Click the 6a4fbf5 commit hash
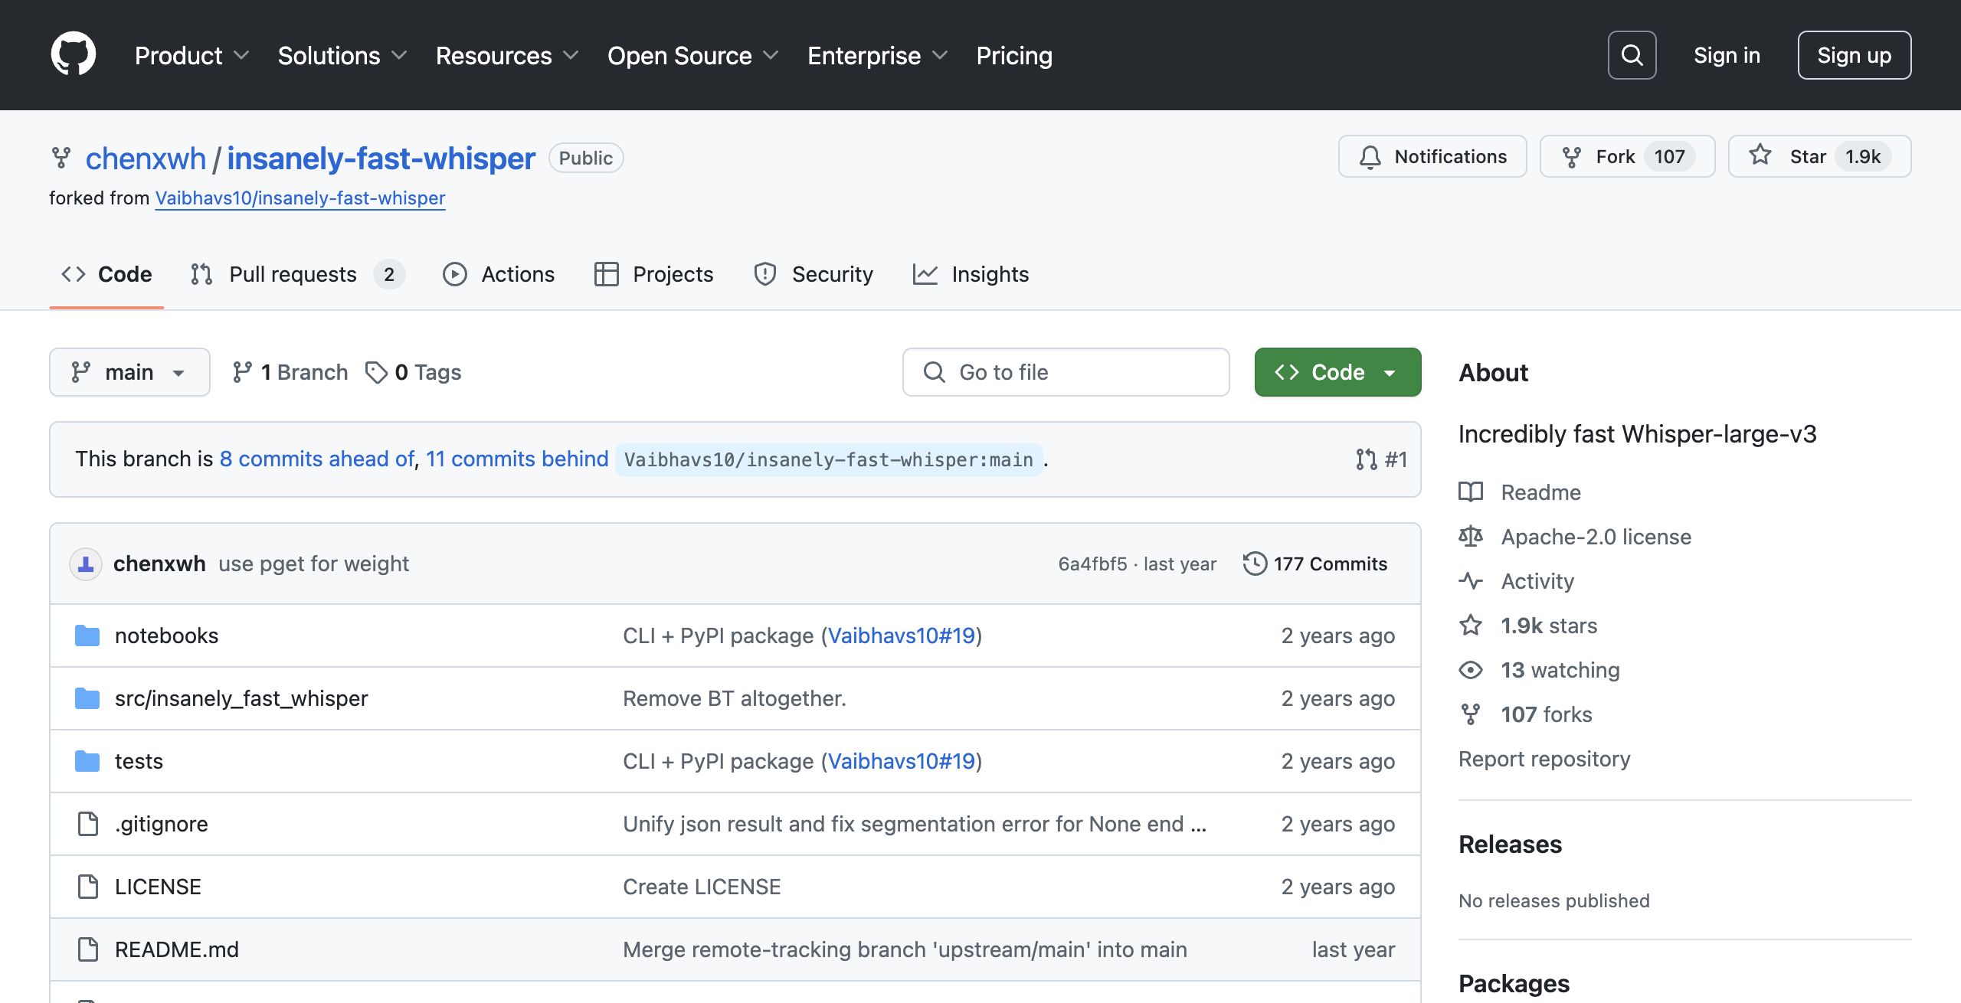1961x1003 pixels. [1093, 564]
